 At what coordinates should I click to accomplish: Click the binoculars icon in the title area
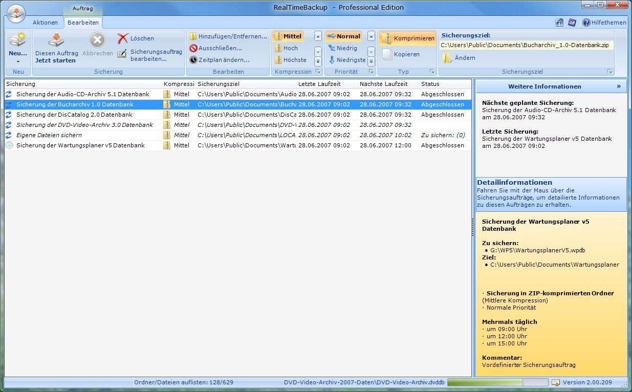[x=560, y=23]
